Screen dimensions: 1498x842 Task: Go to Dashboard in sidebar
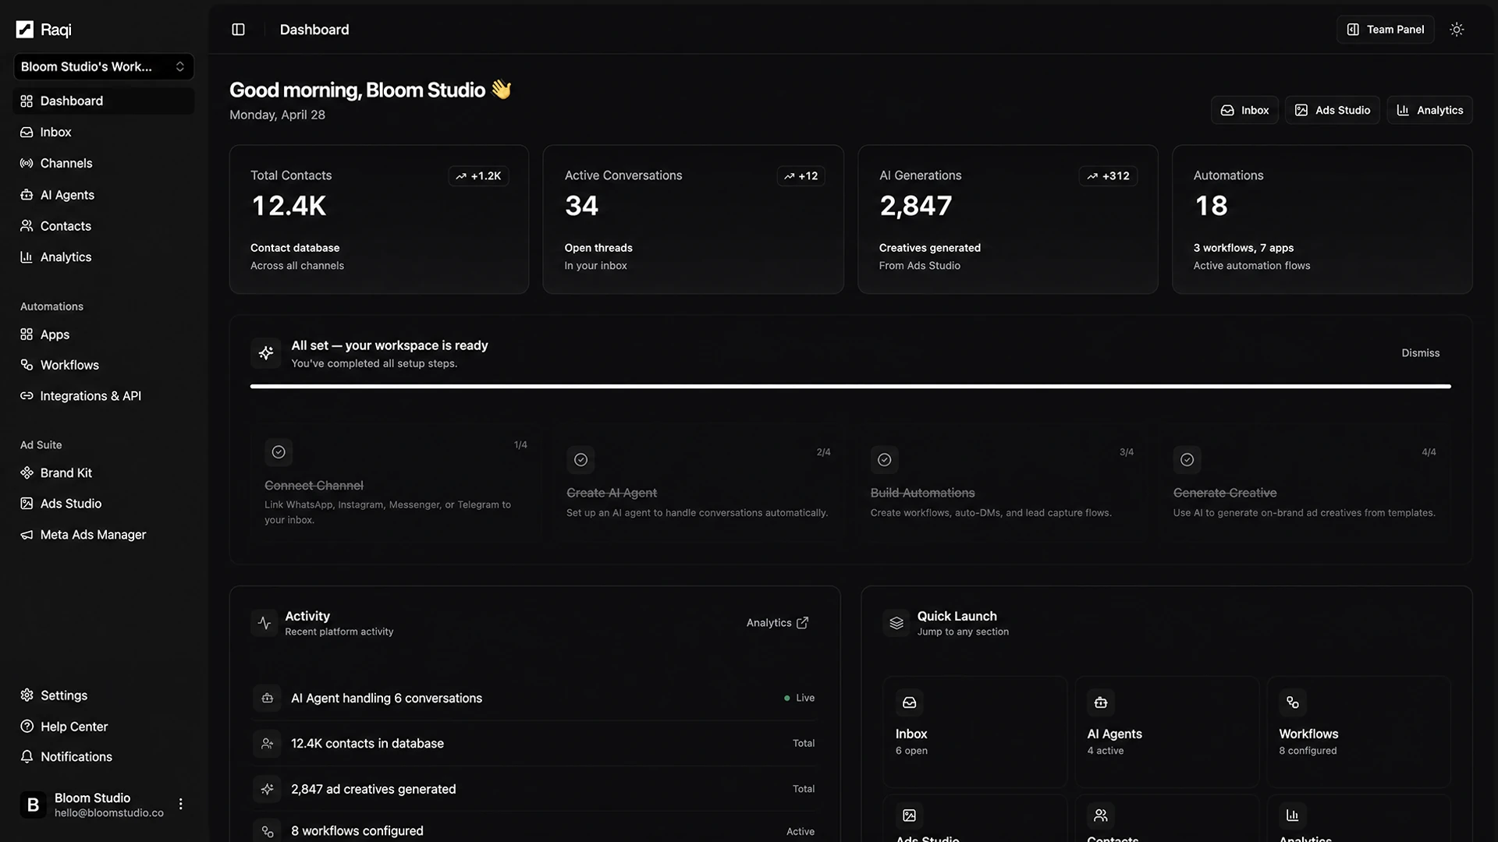104,101
